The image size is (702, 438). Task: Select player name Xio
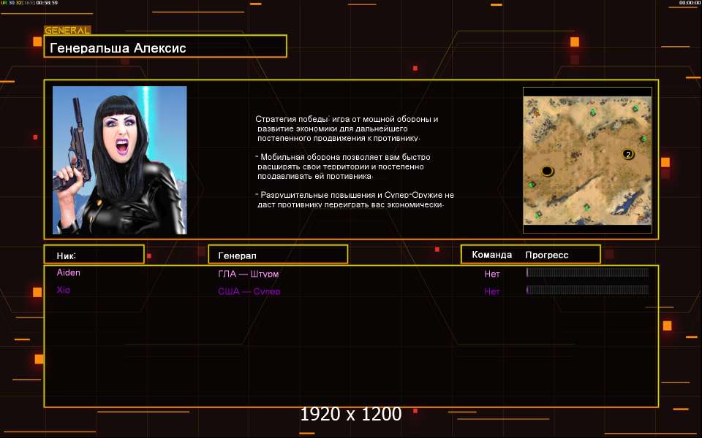pyautogui.click(x=63, y=290)
